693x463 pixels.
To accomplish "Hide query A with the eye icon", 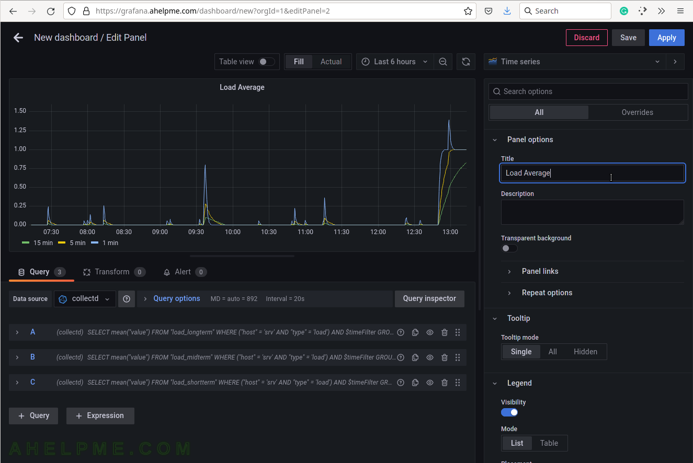I will 430,332.
